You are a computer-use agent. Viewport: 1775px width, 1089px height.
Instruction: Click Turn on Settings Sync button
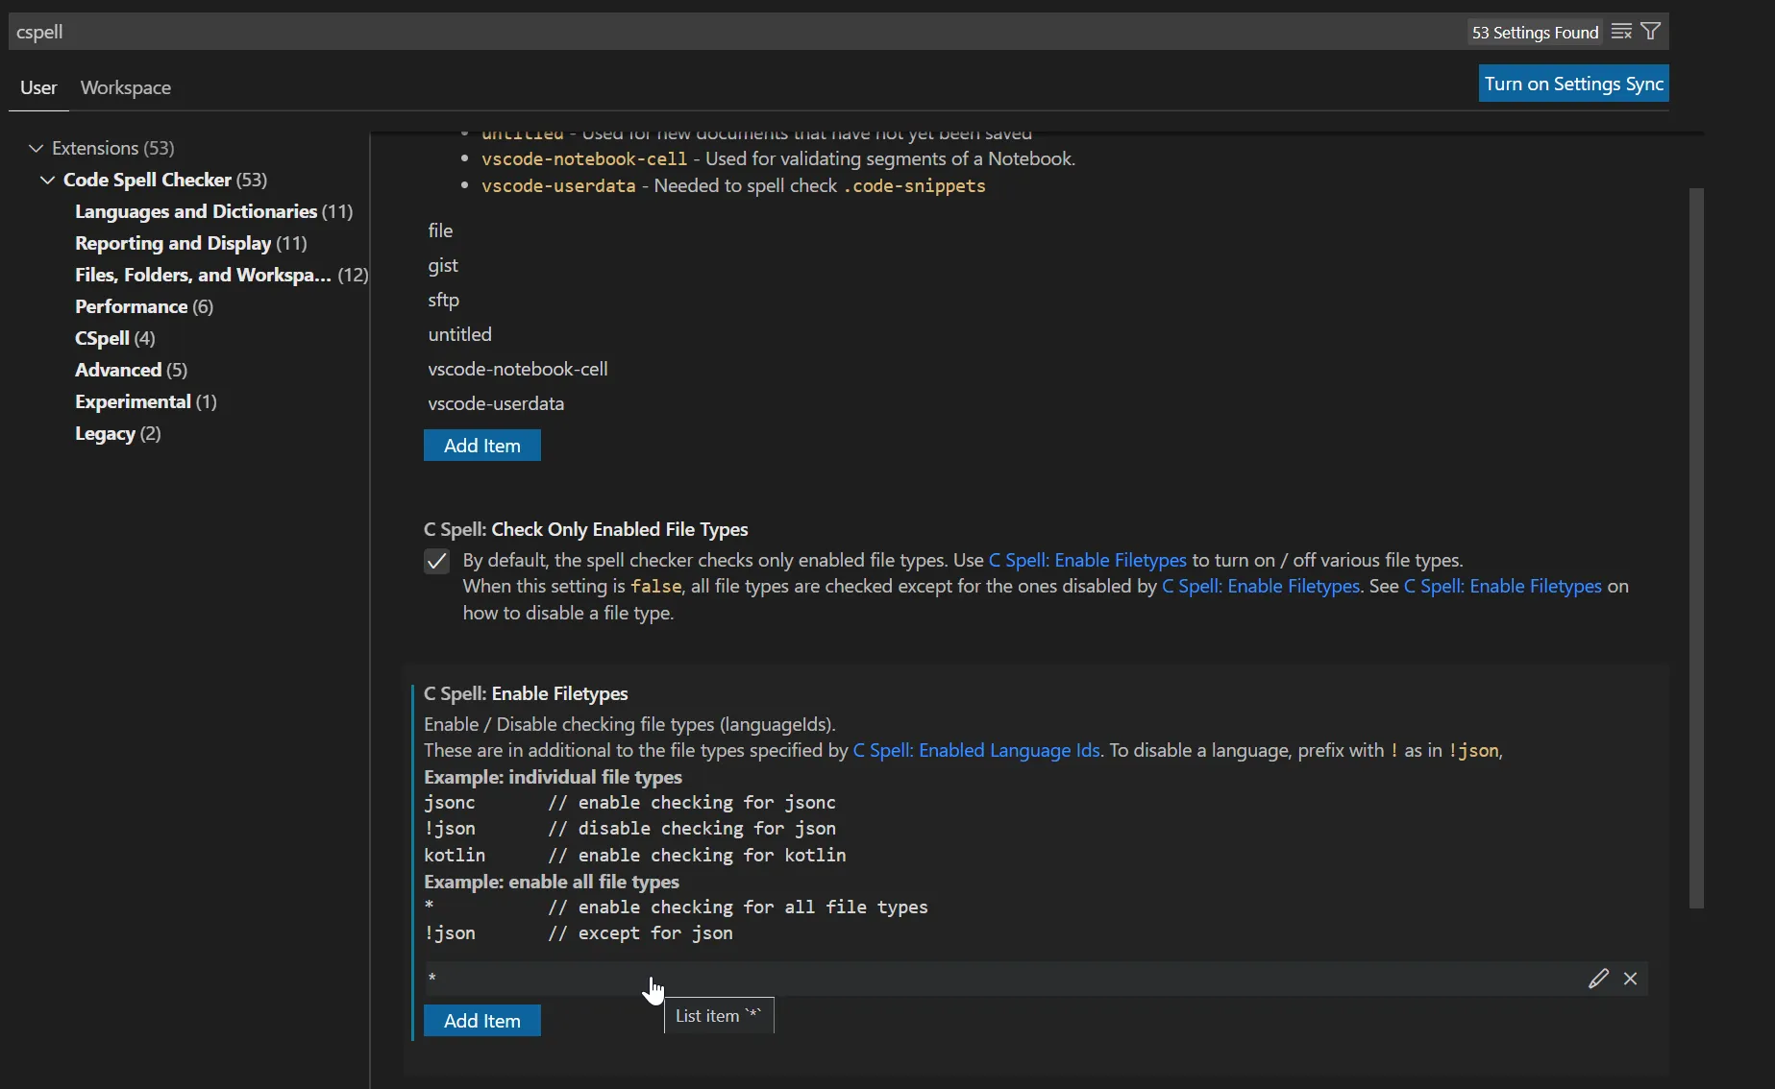pyautogui.click(x=1573, y=84)
